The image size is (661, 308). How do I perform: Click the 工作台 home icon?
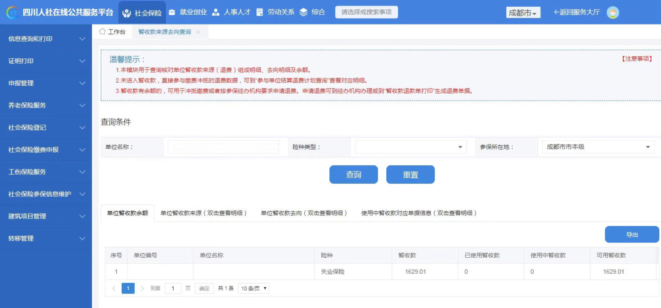tap(102, 32)
